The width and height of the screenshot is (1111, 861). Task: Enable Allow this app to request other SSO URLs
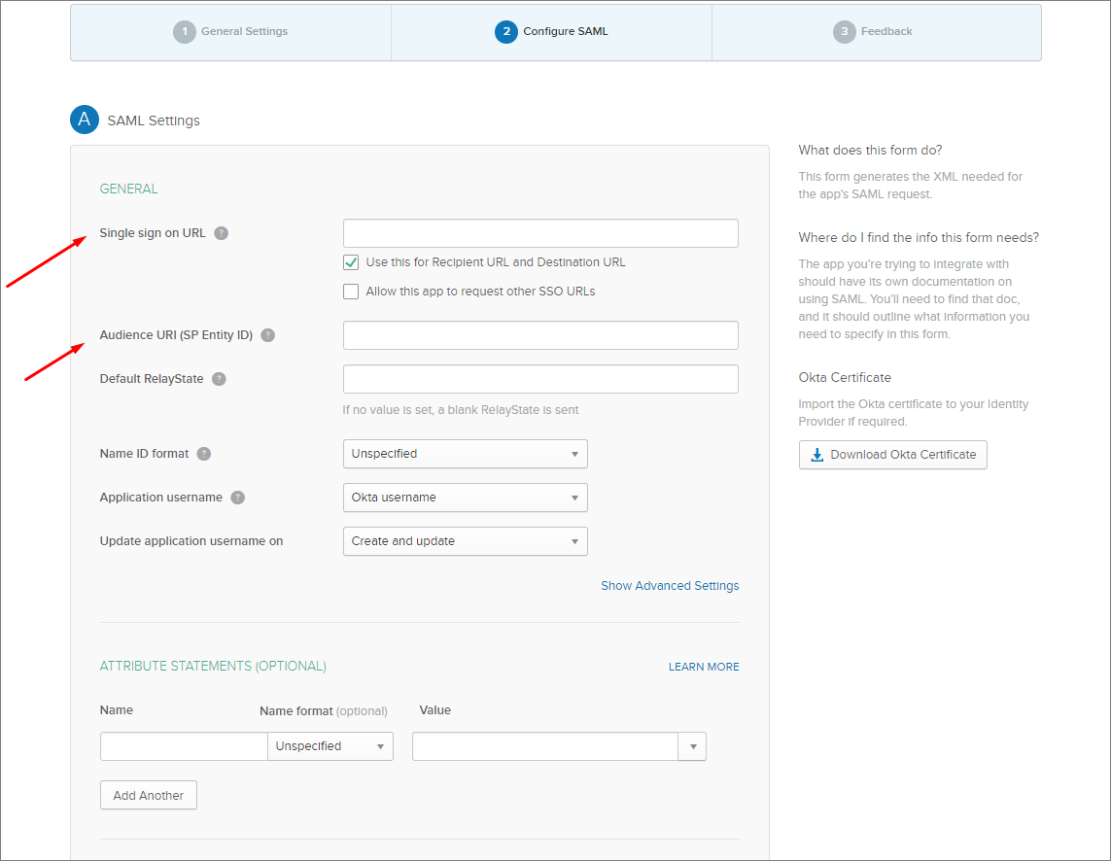pyautogui.click(x=351, y=292)
